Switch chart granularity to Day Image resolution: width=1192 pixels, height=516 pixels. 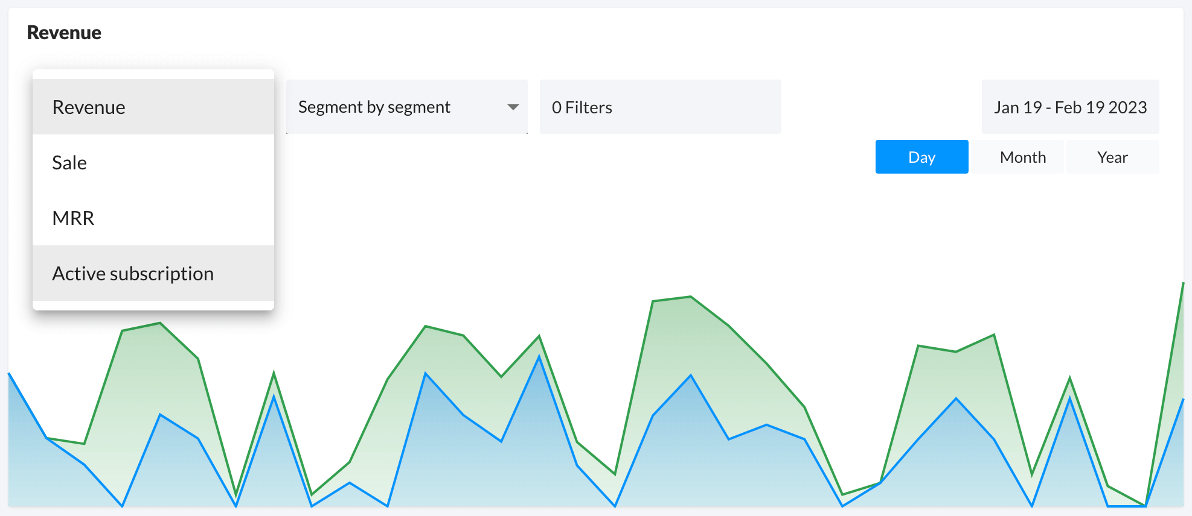click(x=921, y=157)
